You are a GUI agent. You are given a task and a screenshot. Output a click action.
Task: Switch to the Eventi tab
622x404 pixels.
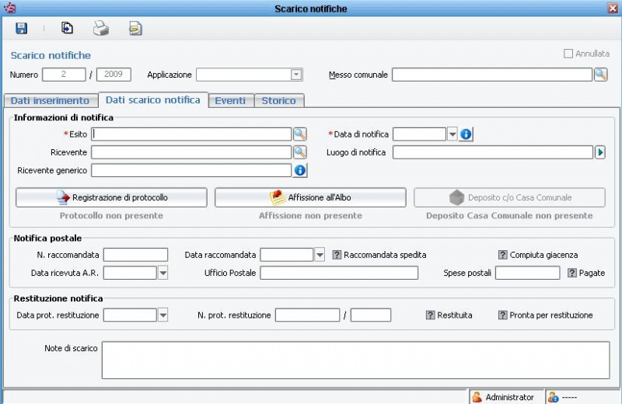point(230,101)
